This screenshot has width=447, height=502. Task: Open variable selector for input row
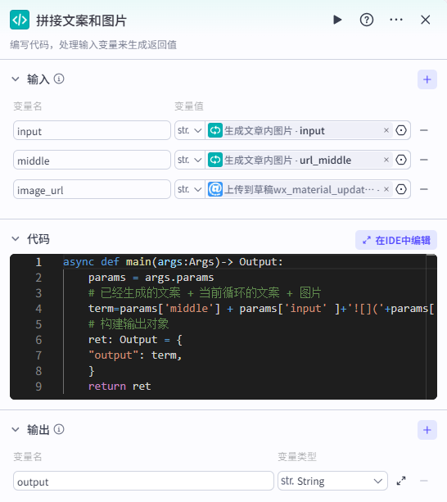(401, 130)
